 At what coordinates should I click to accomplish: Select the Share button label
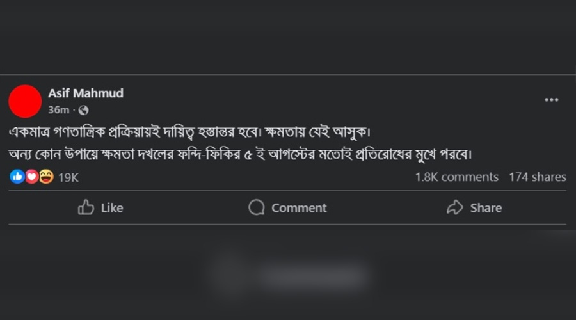tap(486, 208)
